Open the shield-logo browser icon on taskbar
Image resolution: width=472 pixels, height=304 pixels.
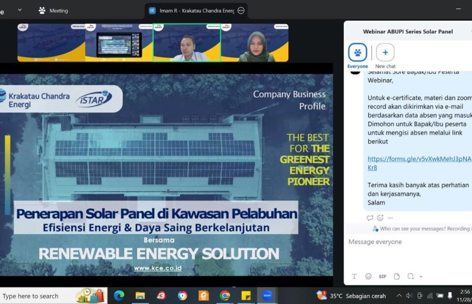(182, 296)
